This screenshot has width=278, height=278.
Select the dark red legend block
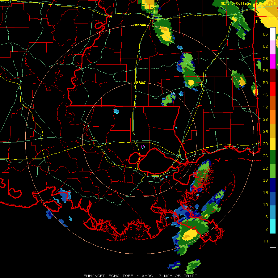(273, 75)
